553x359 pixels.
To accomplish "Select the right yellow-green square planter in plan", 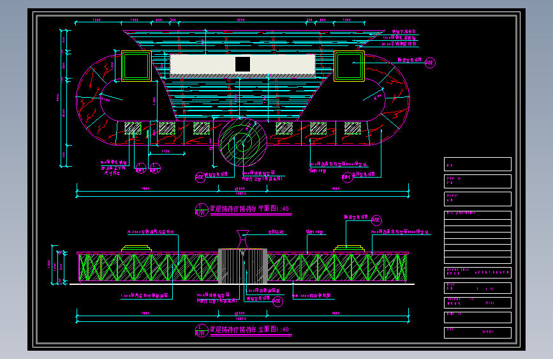I will point(349,66).
